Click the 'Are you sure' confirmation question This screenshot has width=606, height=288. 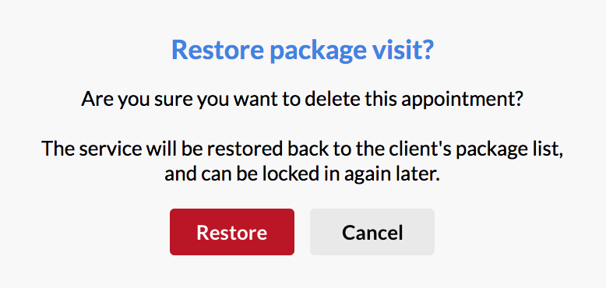pyautogui.click(x=302, y=99)
